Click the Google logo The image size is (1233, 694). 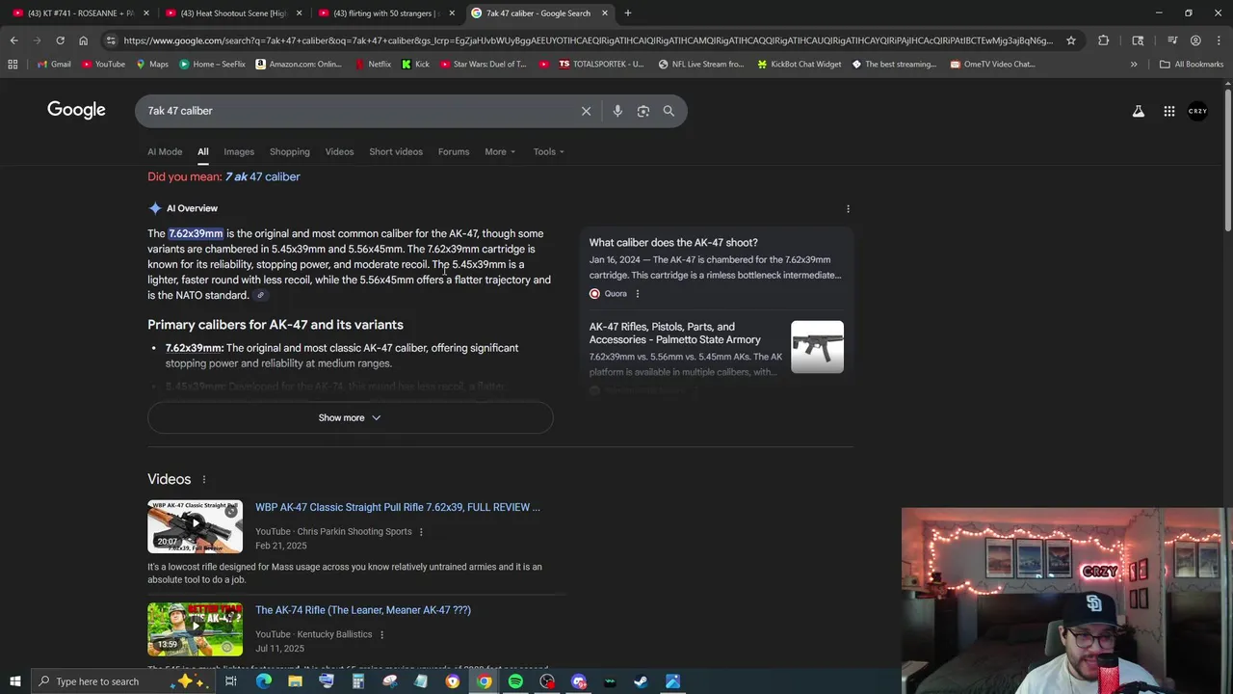pos(76,110)
